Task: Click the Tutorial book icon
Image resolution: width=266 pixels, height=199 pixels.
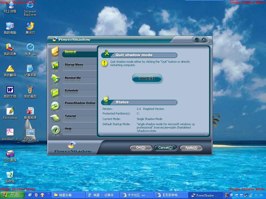Action: coord(55,118)
